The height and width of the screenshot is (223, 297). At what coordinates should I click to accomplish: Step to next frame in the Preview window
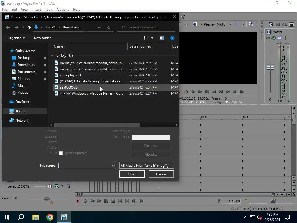point(242,92)
